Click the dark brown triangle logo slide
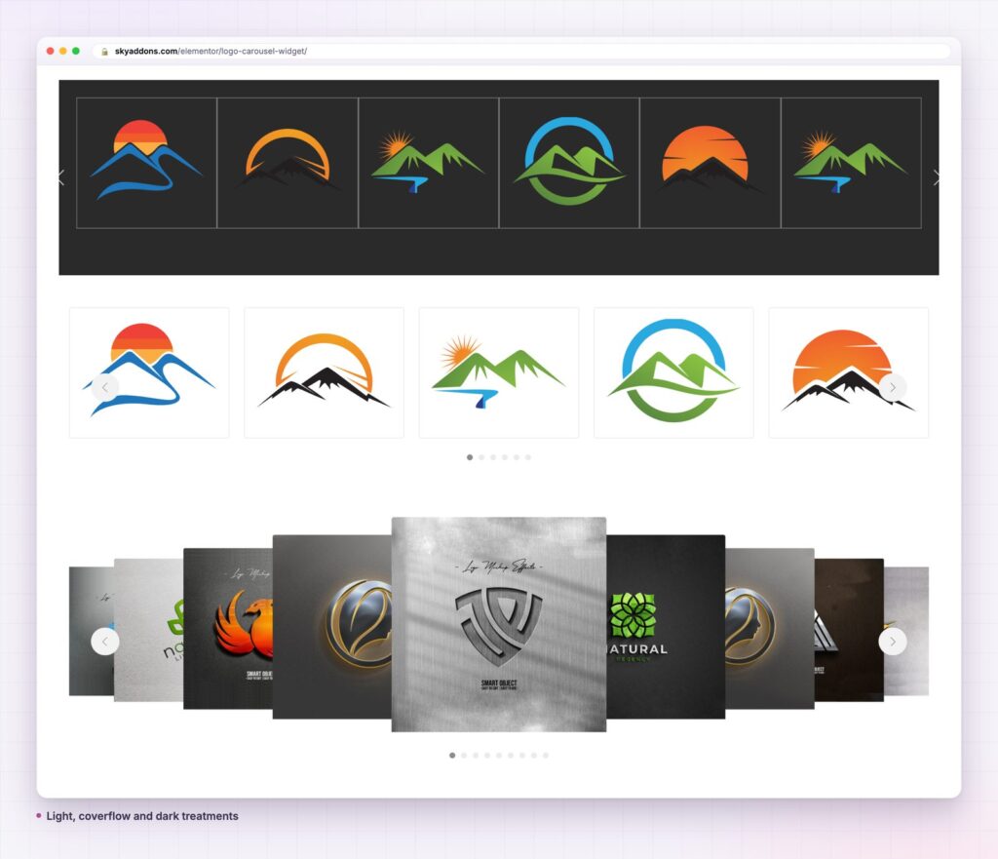This screenshot has height=859, width=998. click(x=849, y=630)
